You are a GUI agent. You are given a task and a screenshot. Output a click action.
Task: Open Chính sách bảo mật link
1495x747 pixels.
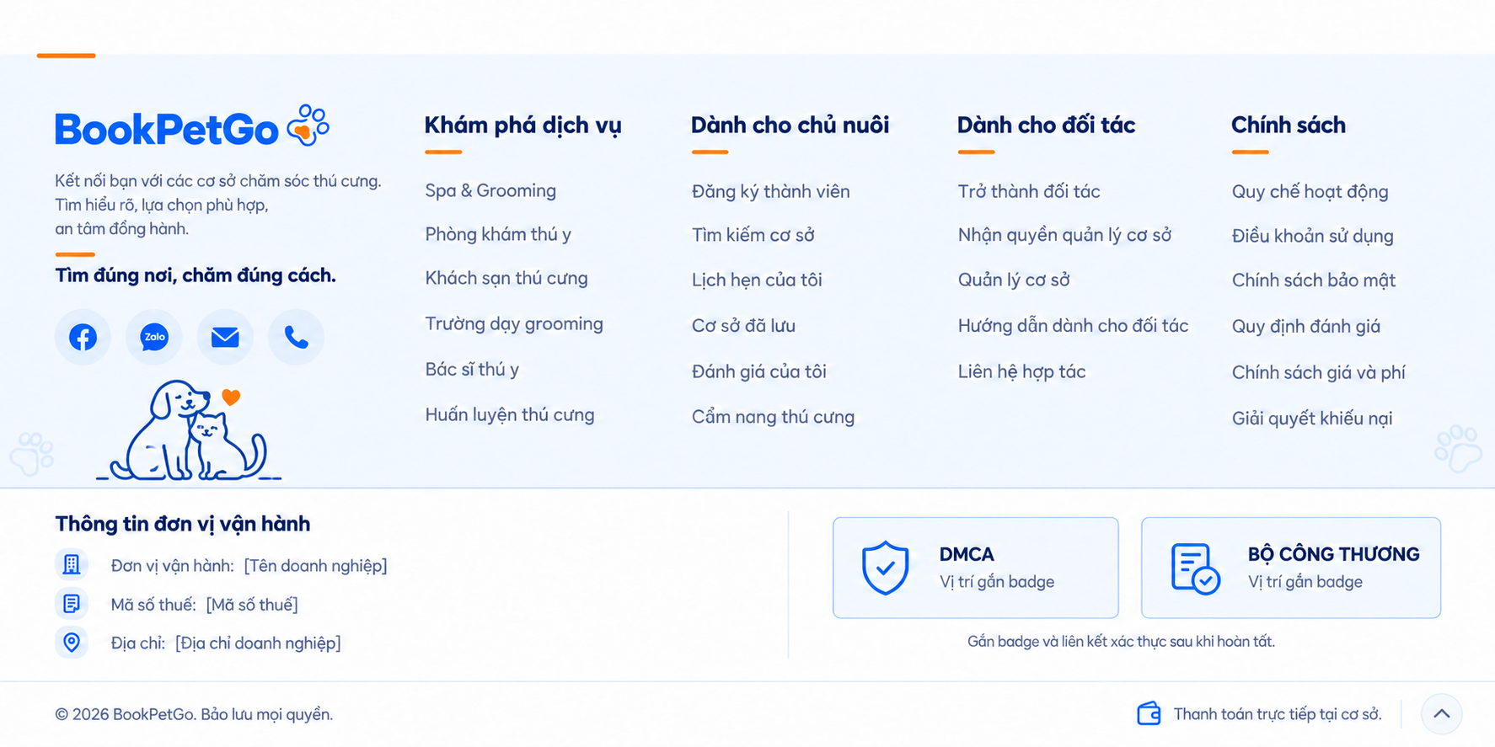coord(1313,280)
